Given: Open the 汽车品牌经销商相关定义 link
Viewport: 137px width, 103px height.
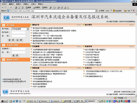Looking at the screenshot, I should 94,76.
